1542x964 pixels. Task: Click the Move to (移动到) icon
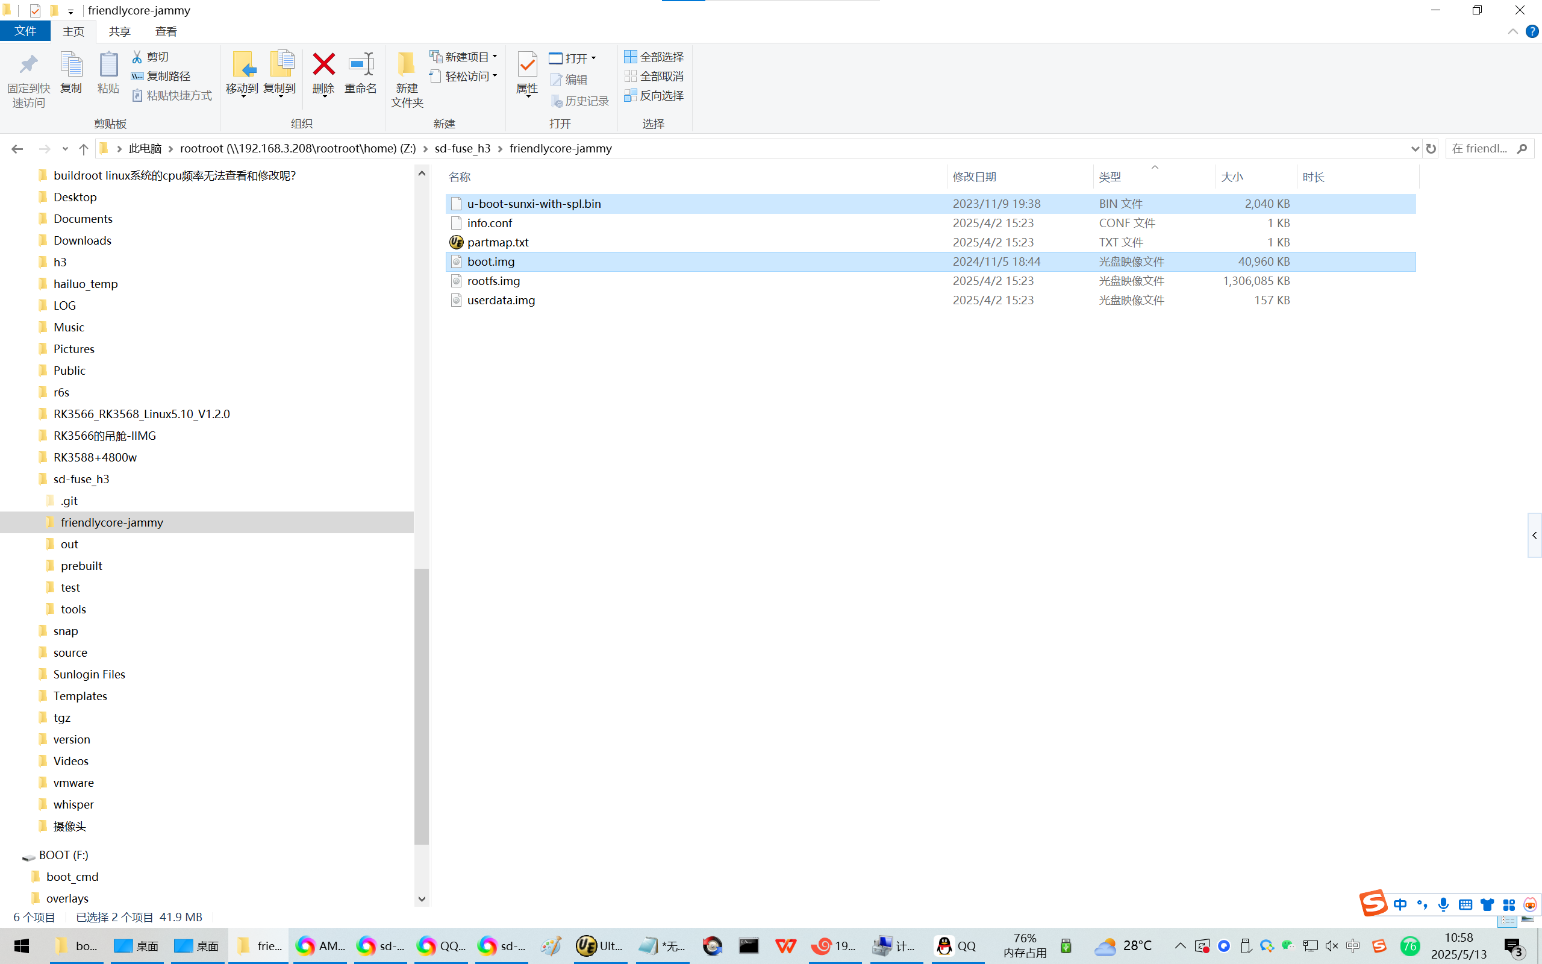[x=242, y=65]
